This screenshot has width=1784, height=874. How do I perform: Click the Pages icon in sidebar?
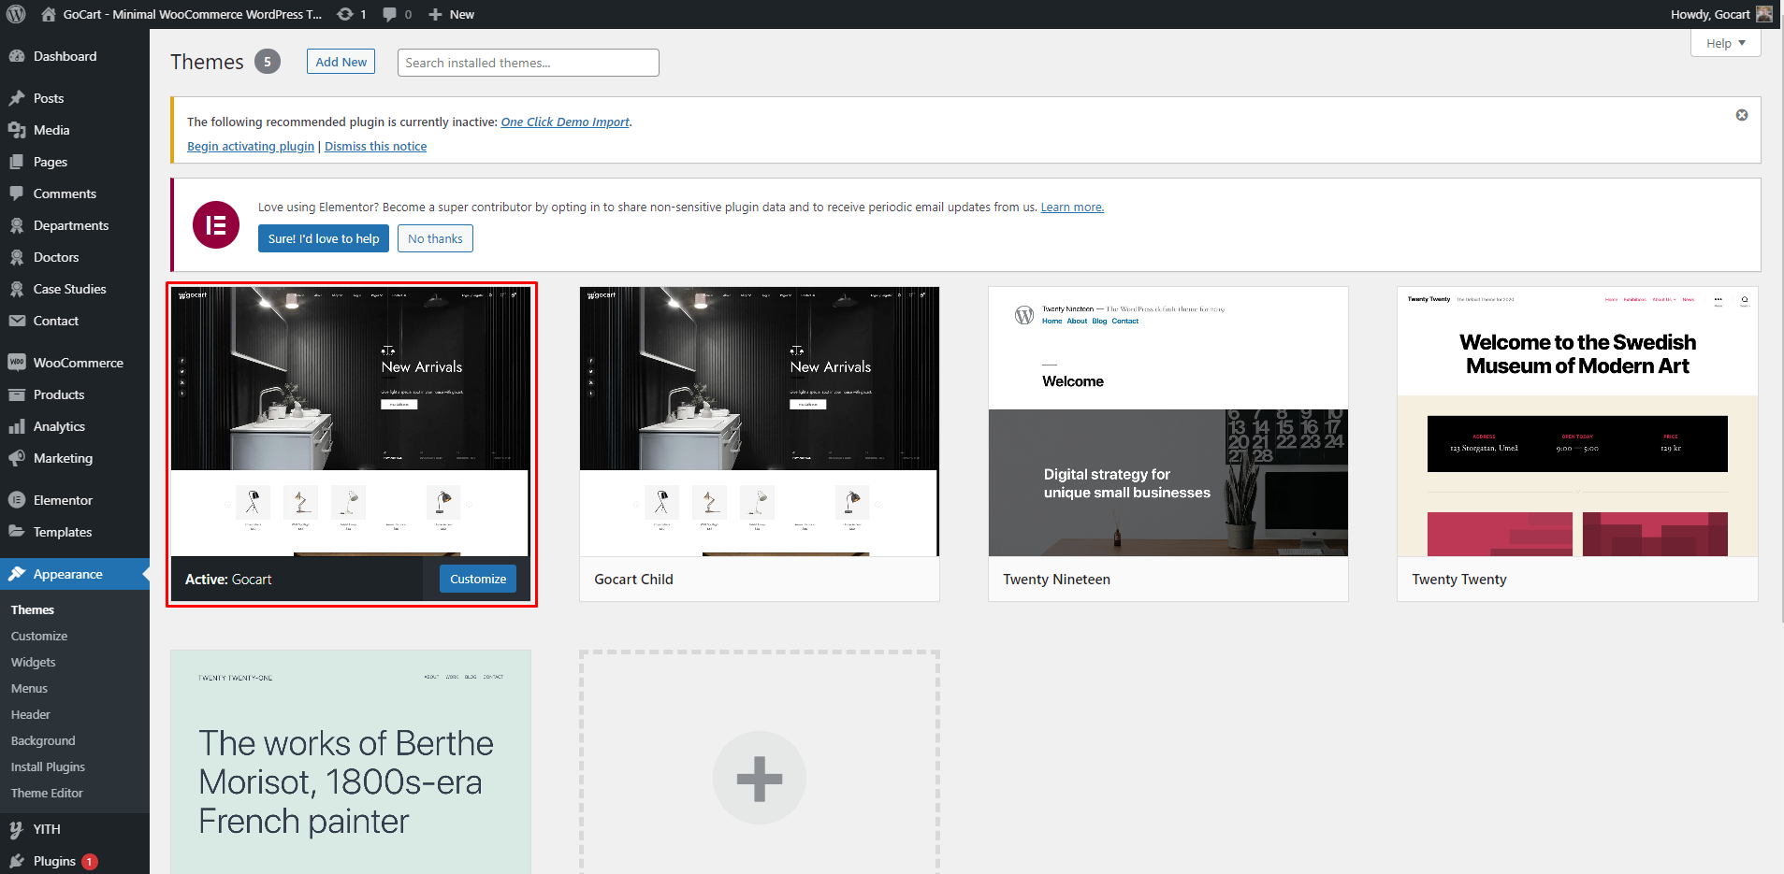coord(17,162)
